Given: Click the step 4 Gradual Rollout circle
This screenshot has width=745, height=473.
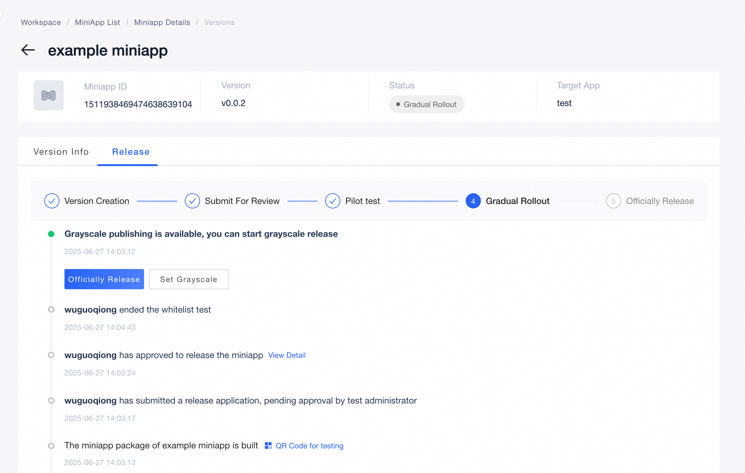Looking at the screenshot, I should [473, 201].
